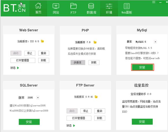
Task: Click 停止 in FTP Server card
Action: [x=86, y=111]
